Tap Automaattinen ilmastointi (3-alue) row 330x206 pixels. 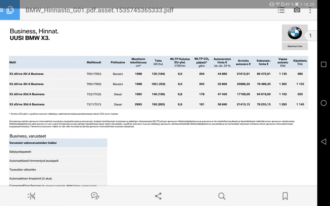click(58, 178)
